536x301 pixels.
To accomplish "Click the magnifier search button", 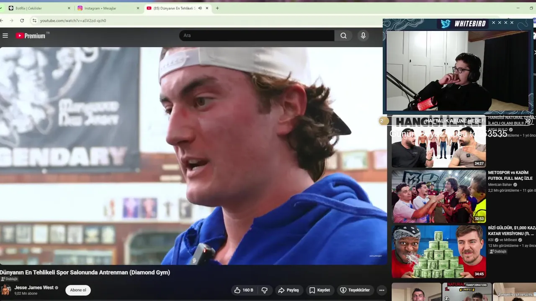I will click(343, 36).
